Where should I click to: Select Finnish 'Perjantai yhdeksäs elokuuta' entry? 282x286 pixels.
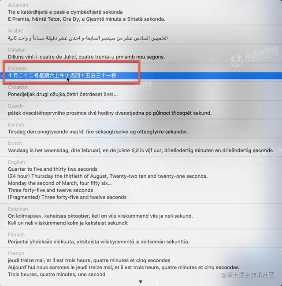(99, 242)
